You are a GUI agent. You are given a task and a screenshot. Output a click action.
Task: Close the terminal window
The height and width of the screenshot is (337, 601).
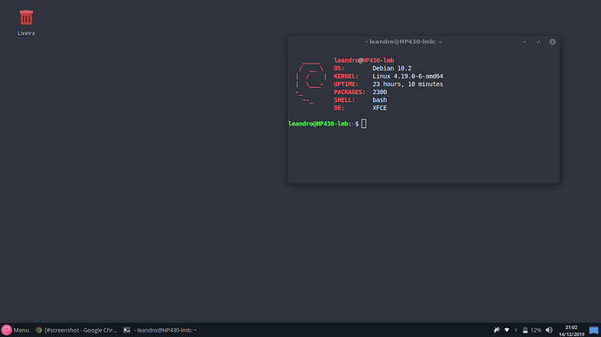pos(552,42)
